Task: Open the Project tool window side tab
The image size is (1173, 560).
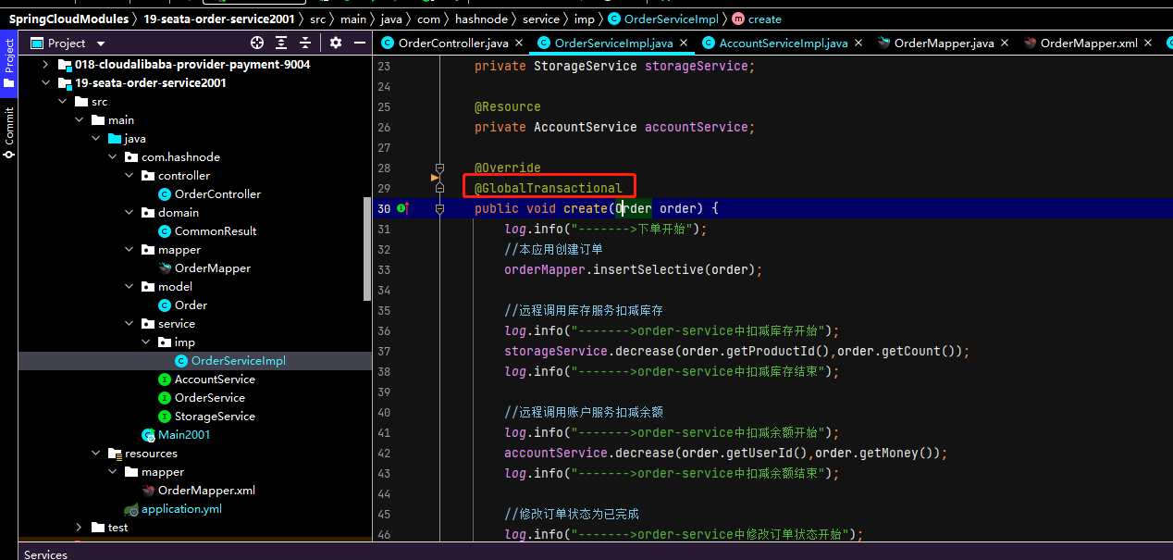Action: click(x=9, y=63)
